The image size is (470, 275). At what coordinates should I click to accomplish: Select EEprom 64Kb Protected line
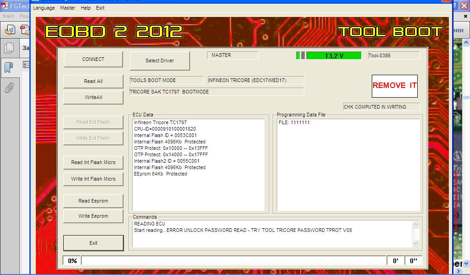coord(160,174)
